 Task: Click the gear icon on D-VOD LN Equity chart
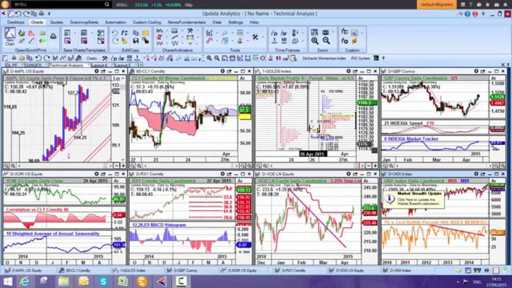(348, 174)
